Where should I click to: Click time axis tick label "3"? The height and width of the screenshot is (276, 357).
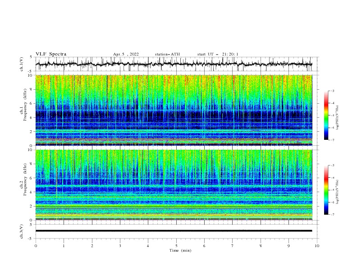(x=120, y=246)
